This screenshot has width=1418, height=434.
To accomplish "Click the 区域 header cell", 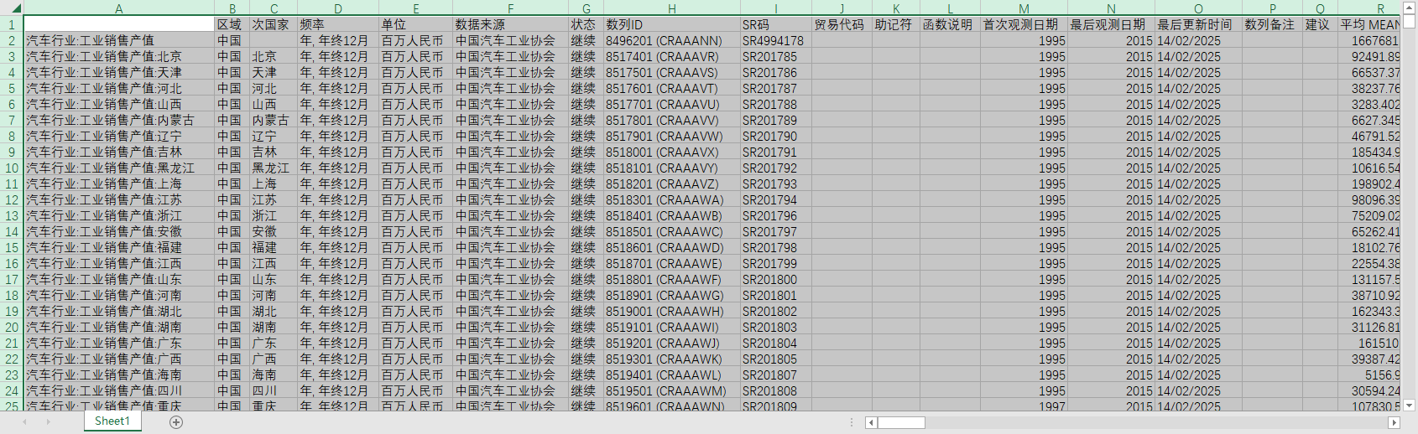I will (232, 24).
